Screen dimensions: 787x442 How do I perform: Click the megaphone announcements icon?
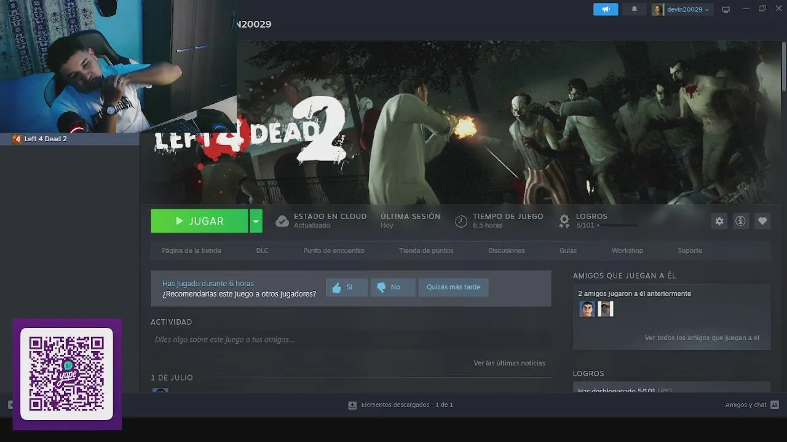pos(606,9)
